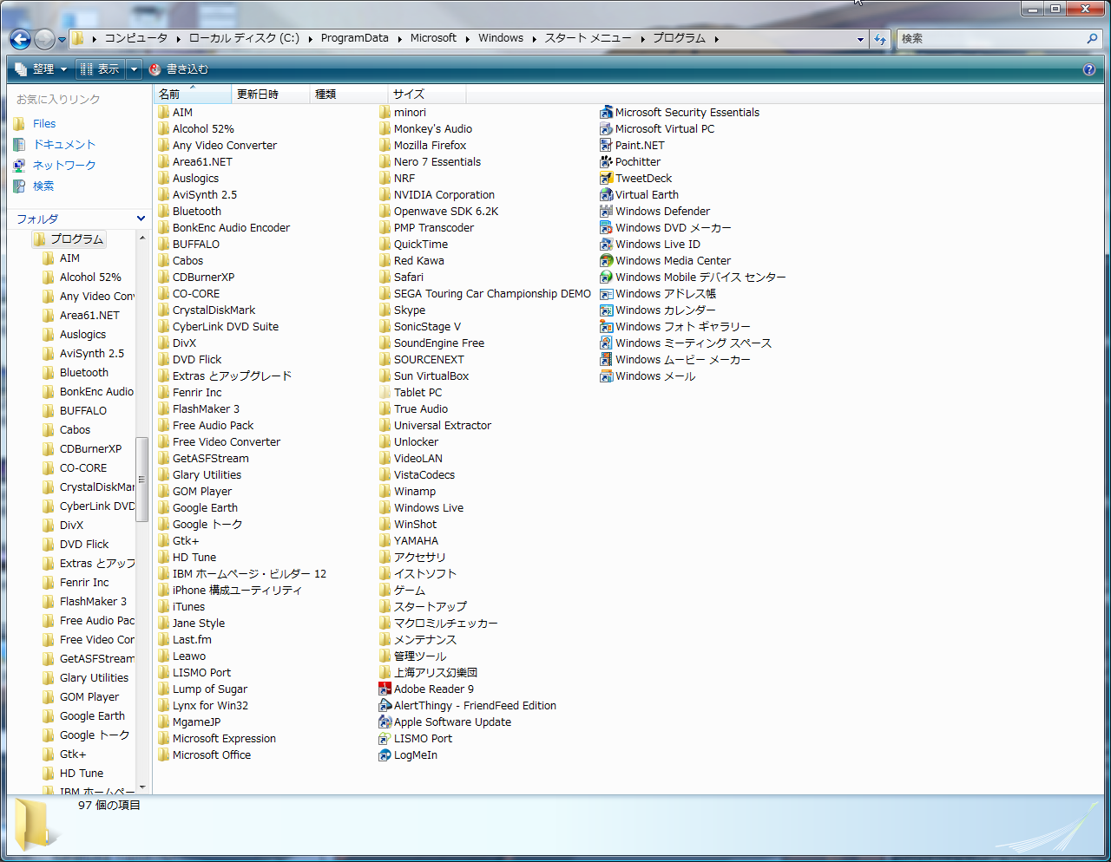Select the Microsoft Office folder in list
The width and height of the screenshot is (1111, 862).
(204, 755)
